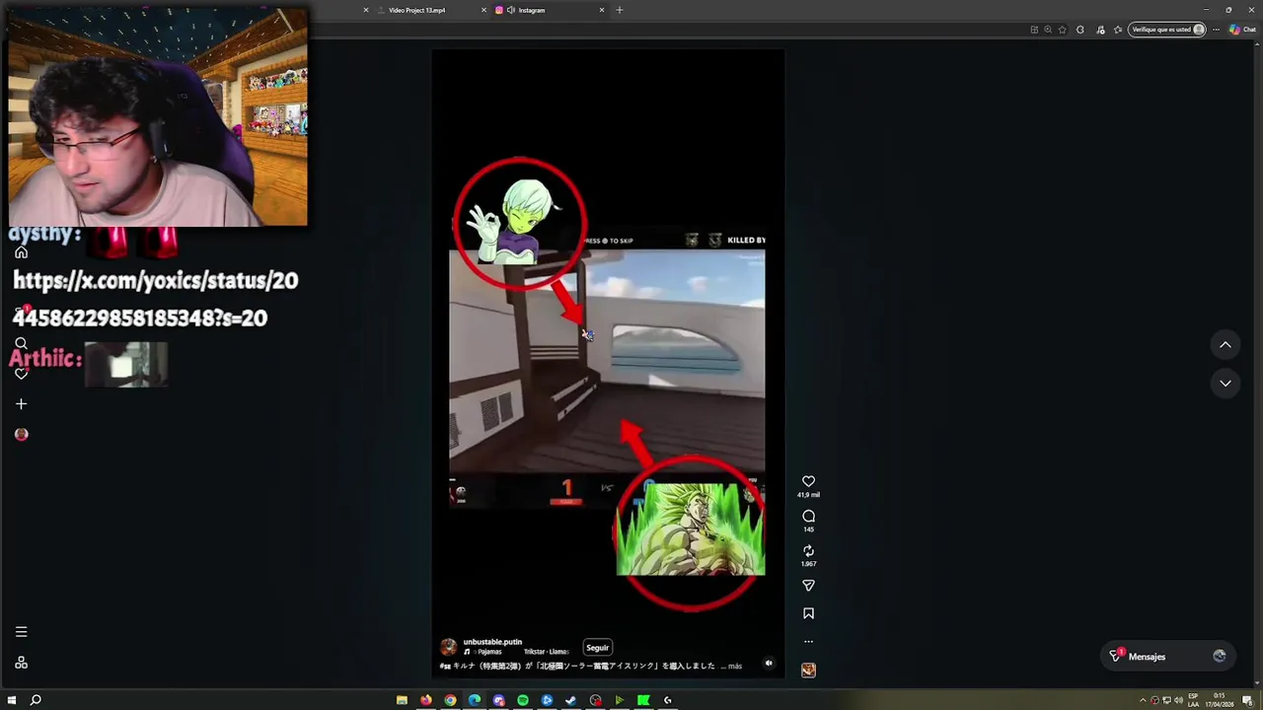Open the unbustable.putin profile link

point(492,642)
